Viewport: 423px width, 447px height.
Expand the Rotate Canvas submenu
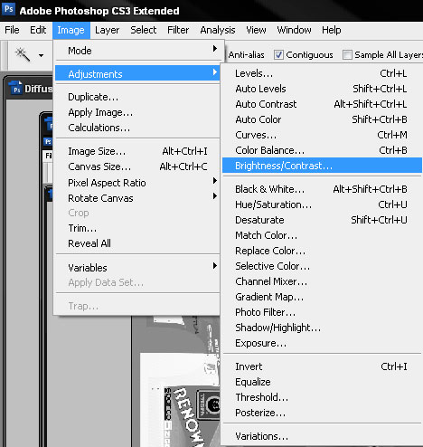pyautogui.click(x=137, y=198)
